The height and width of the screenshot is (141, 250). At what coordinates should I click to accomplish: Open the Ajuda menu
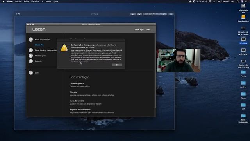pyautogui.click(x=55, y=2)
